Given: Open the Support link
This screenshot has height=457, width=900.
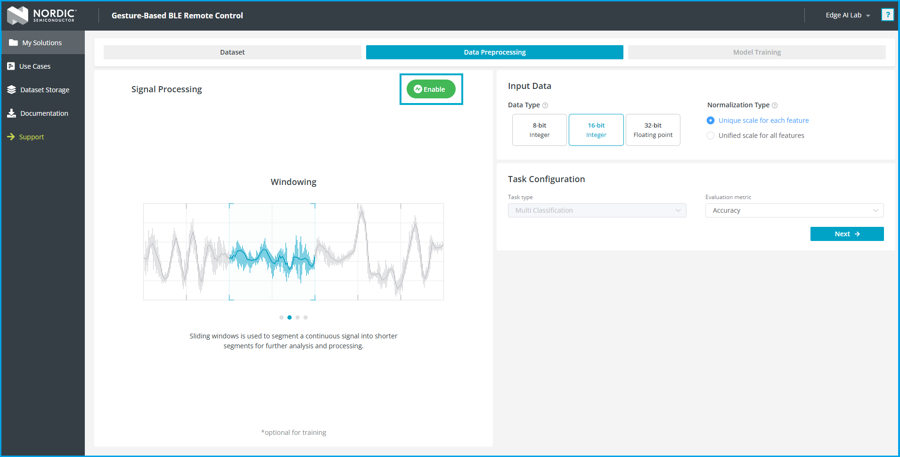Looking at the screenshot, I should [42, 137].
